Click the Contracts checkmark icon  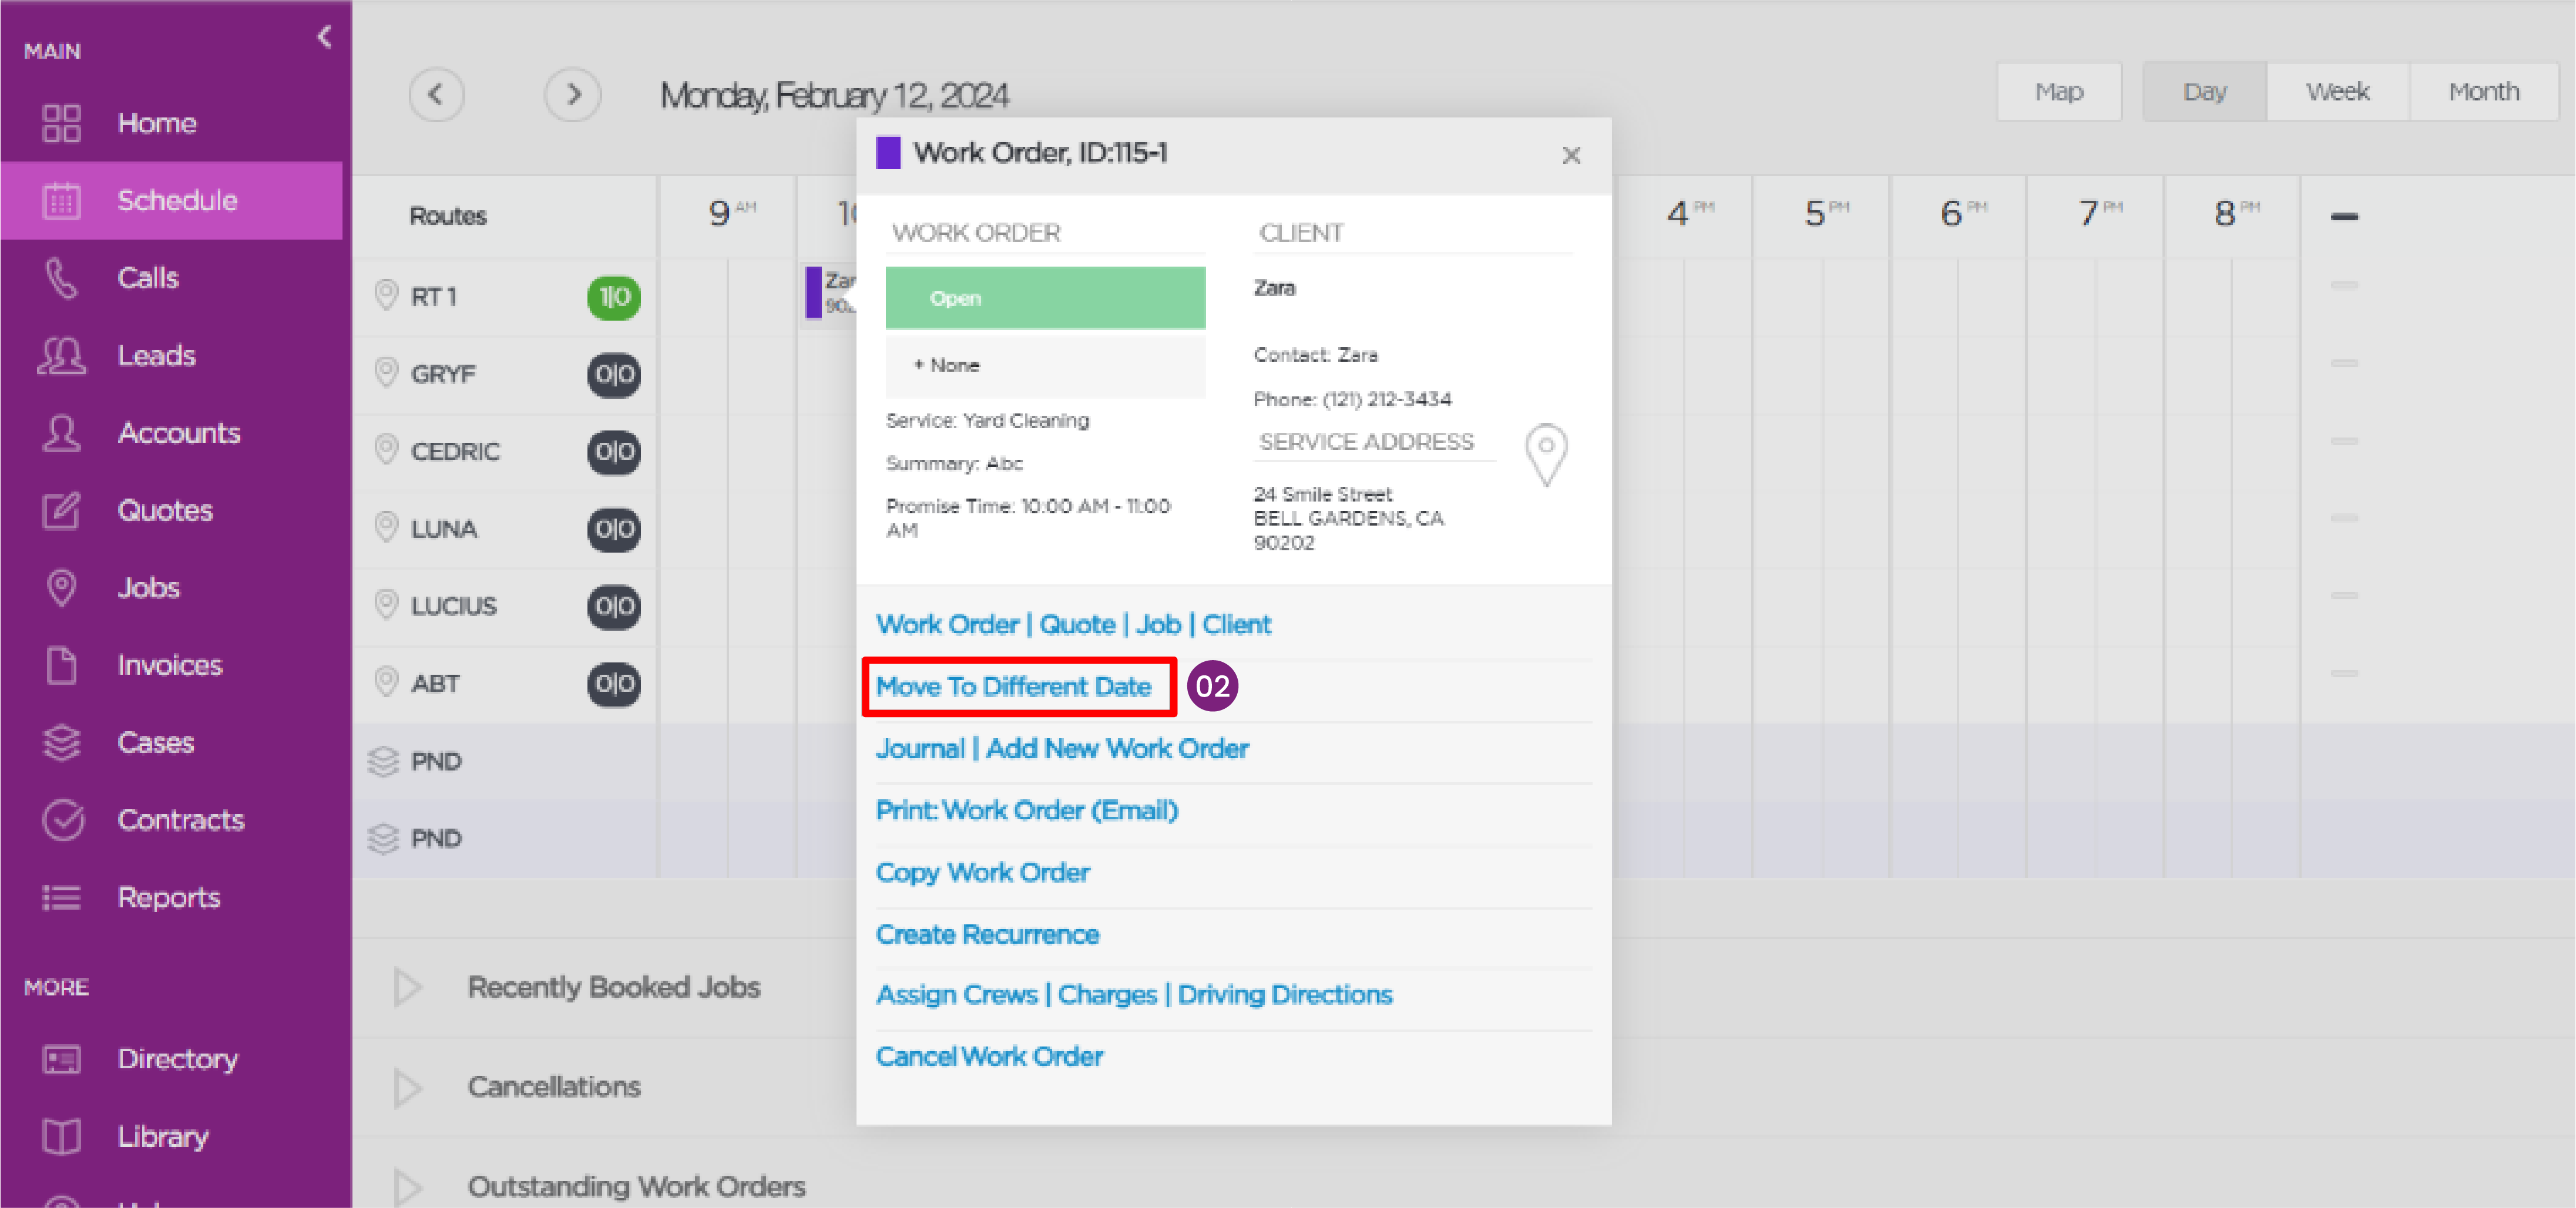[63, 820]
